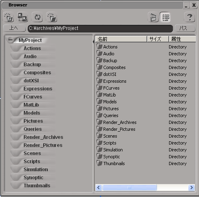The image size is (199, 197).
Task: Click the favorites folder toolbar icon
Action: click(52, 17)
